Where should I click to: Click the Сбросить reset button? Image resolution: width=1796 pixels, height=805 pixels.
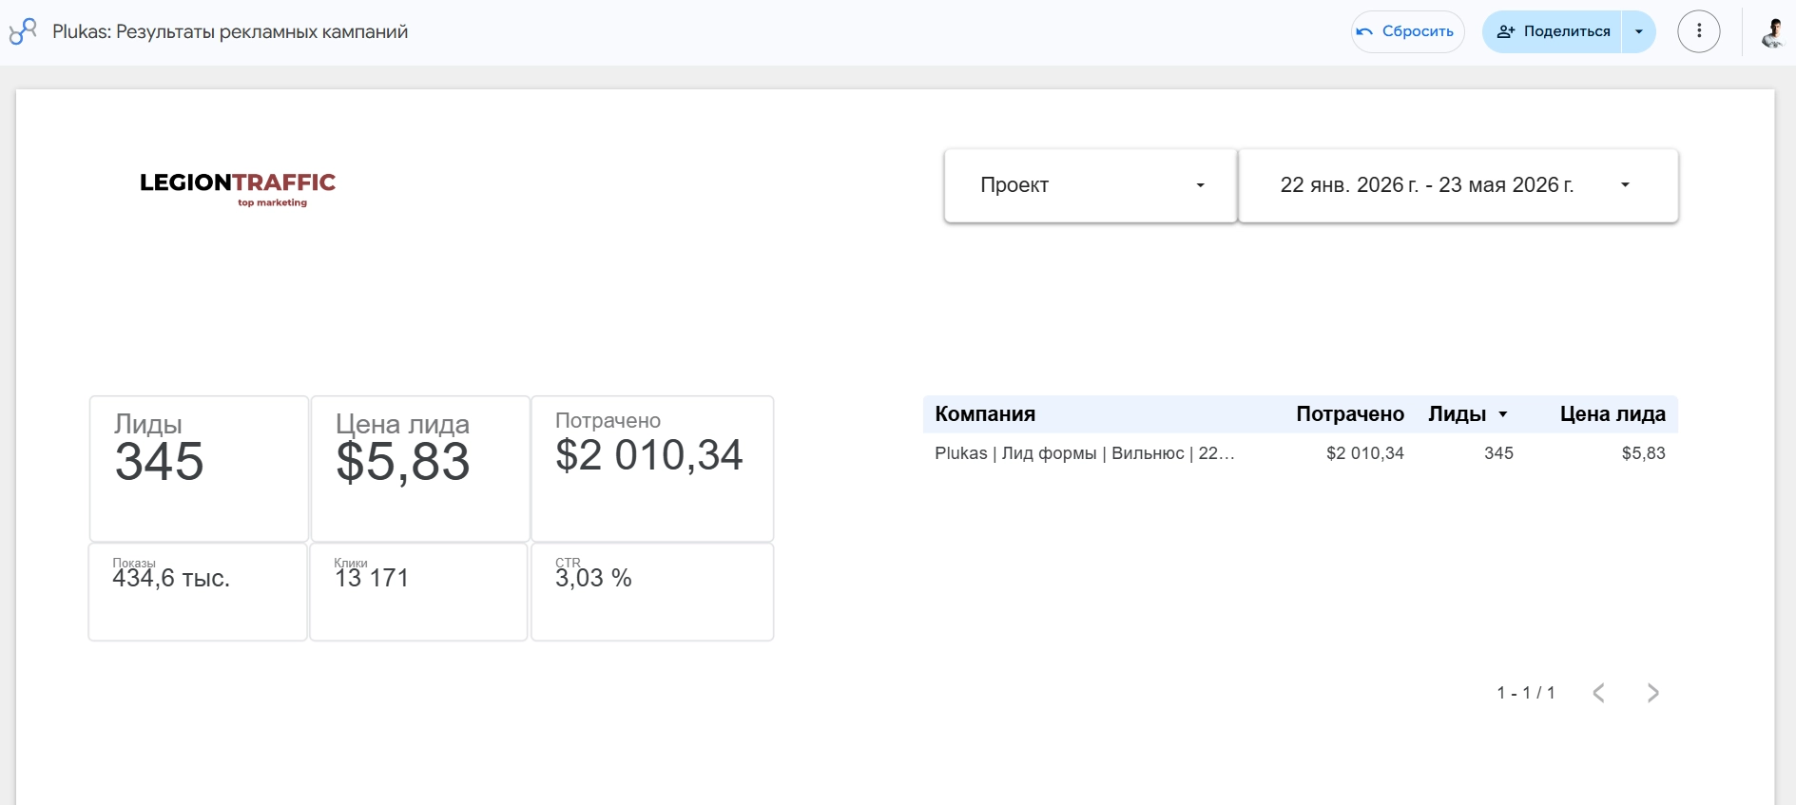(1407, 31)
